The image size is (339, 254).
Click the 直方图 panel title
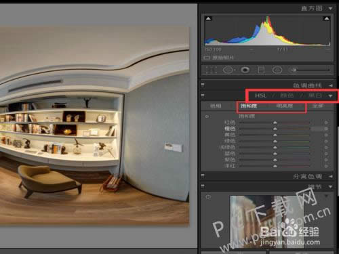point(312,8)
